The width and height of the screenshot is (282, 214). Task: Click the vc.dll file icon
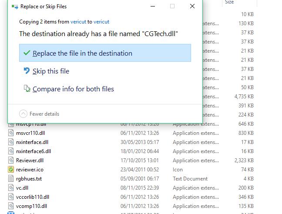(x=11, y=187)
